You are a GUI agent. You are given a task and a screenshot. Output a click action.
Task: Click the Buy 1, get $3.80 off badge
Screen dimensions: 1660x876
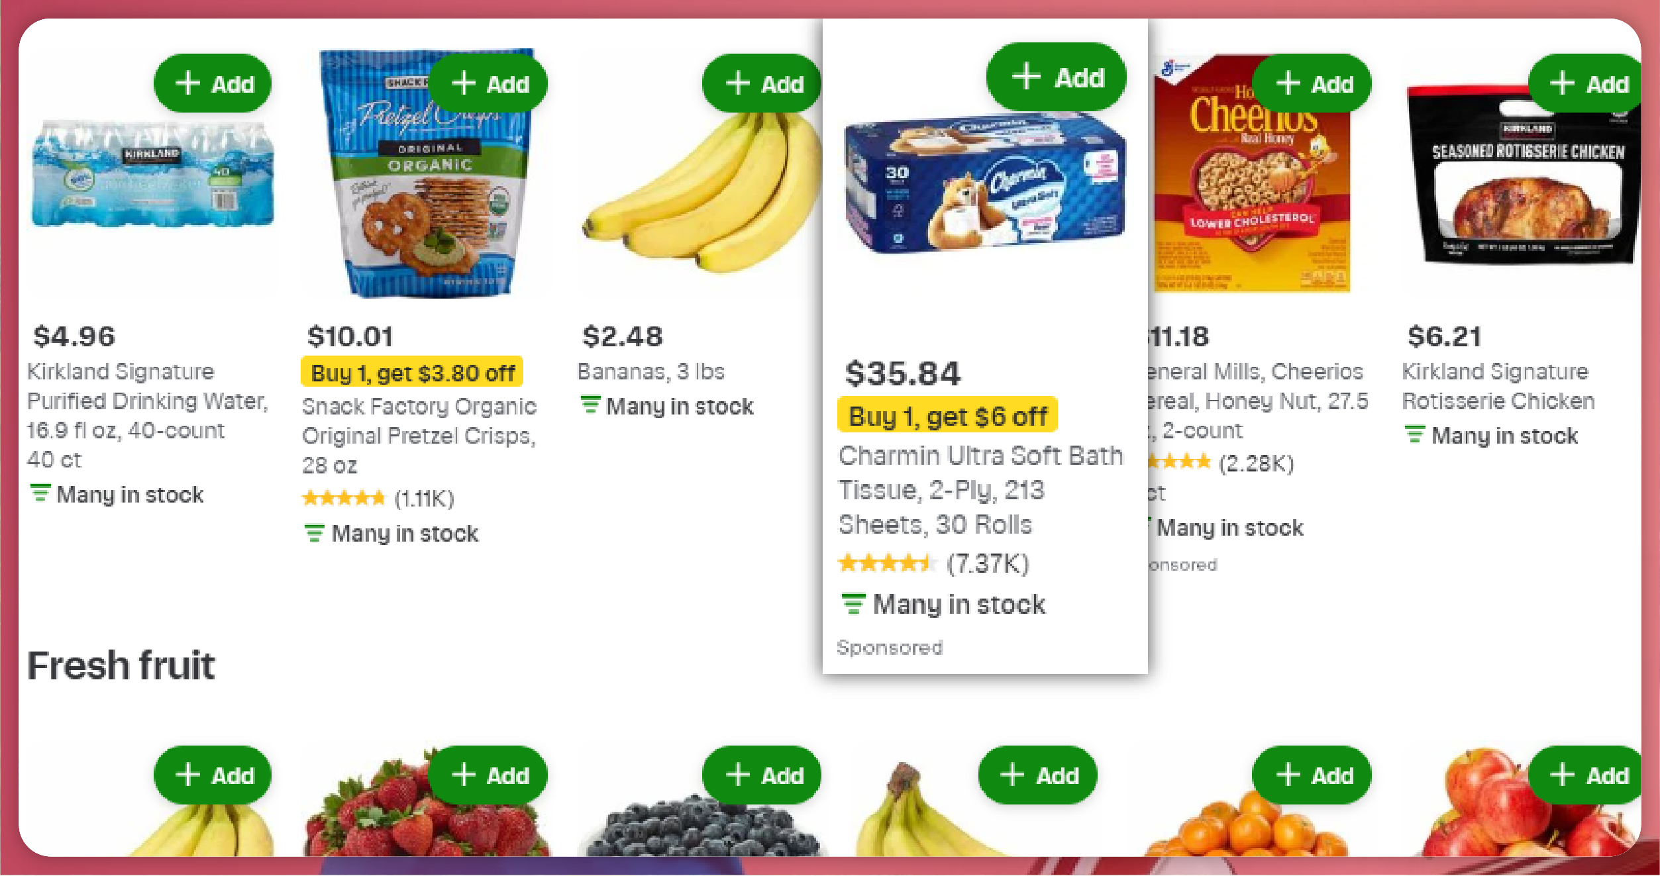point(412,373)
